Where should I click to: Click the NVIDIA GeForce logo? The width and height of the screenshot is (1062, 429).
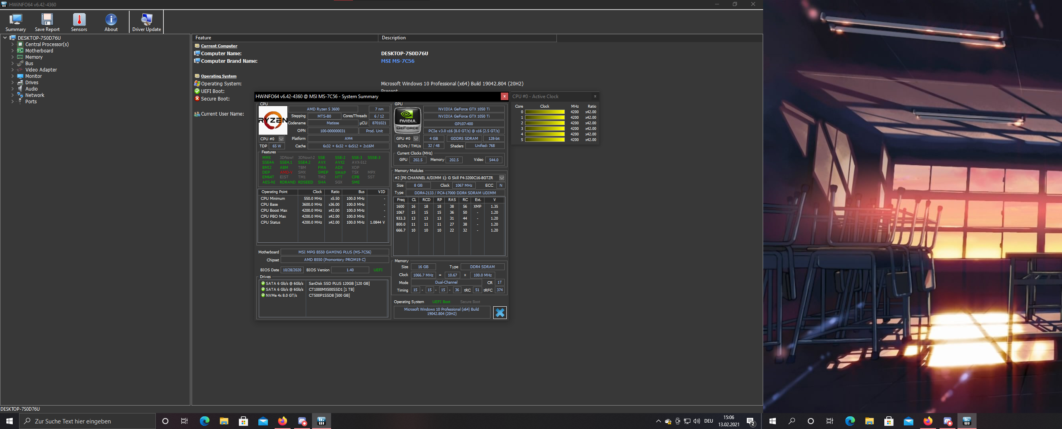coord(407,120)
